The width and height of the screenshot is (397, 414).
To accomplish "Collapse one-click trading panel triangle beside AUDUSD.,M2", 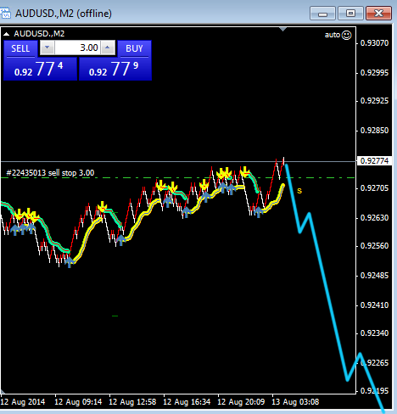I will (6, 34).
